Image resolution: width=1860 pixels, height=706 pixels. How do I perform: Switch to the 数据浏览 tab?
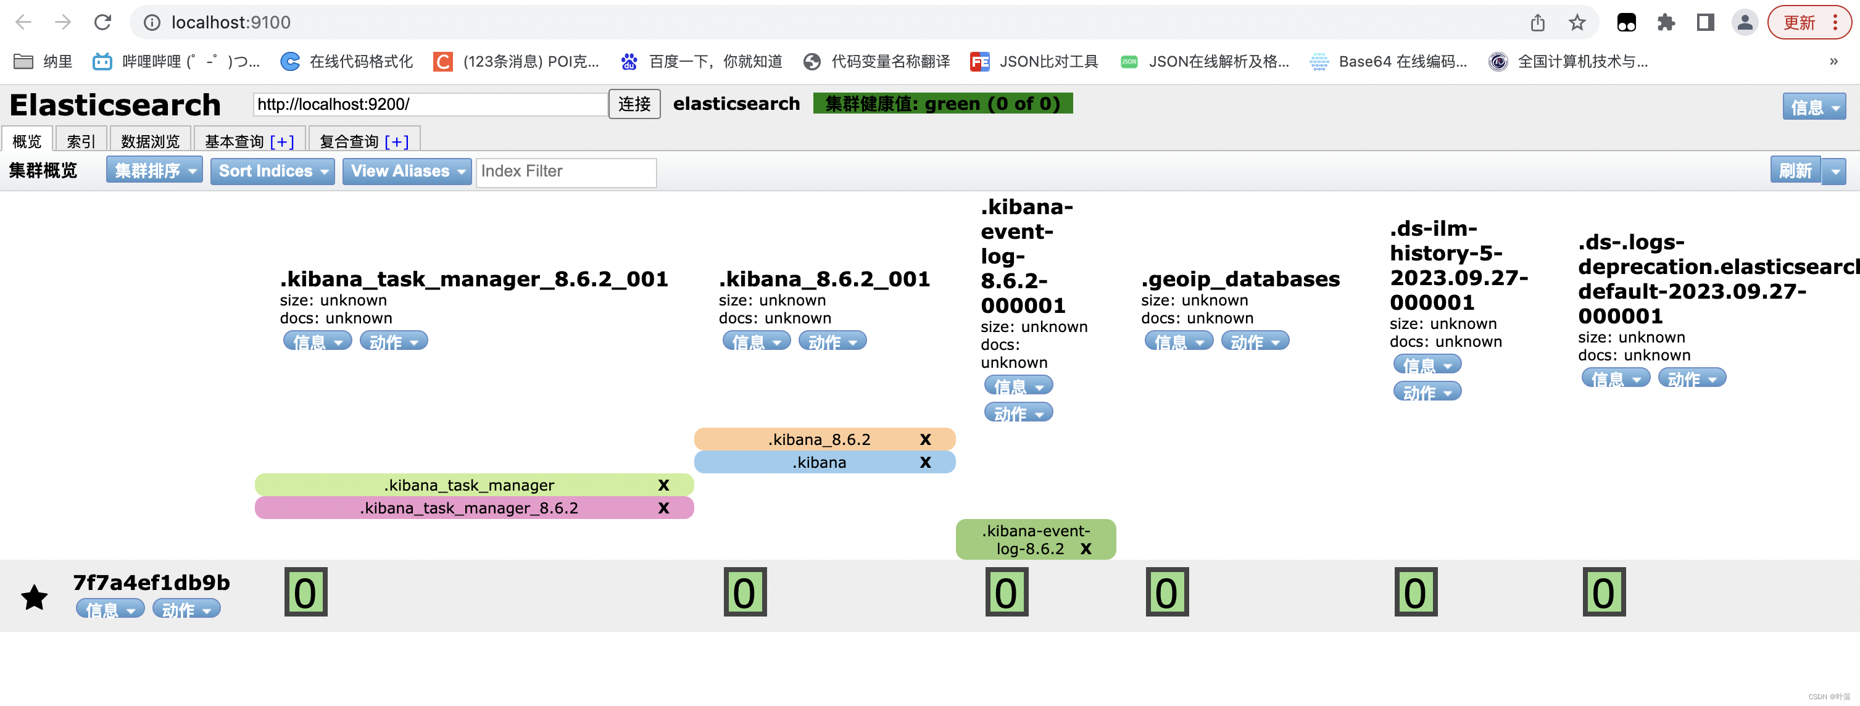point(149,141)
